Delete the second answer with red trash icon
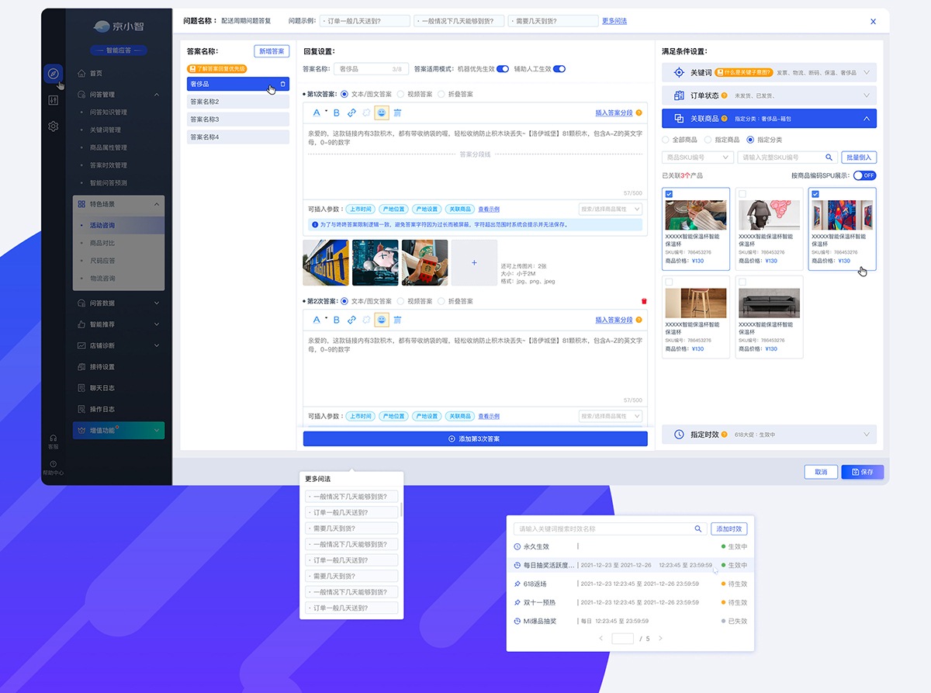This screenshot has height=693, width=931. (644, 301)
